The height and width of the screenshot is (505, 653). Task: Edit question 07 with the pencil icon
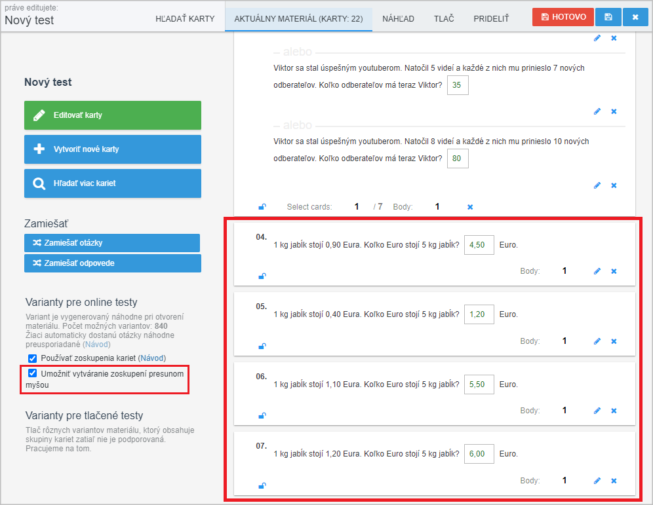coord(597,481)
